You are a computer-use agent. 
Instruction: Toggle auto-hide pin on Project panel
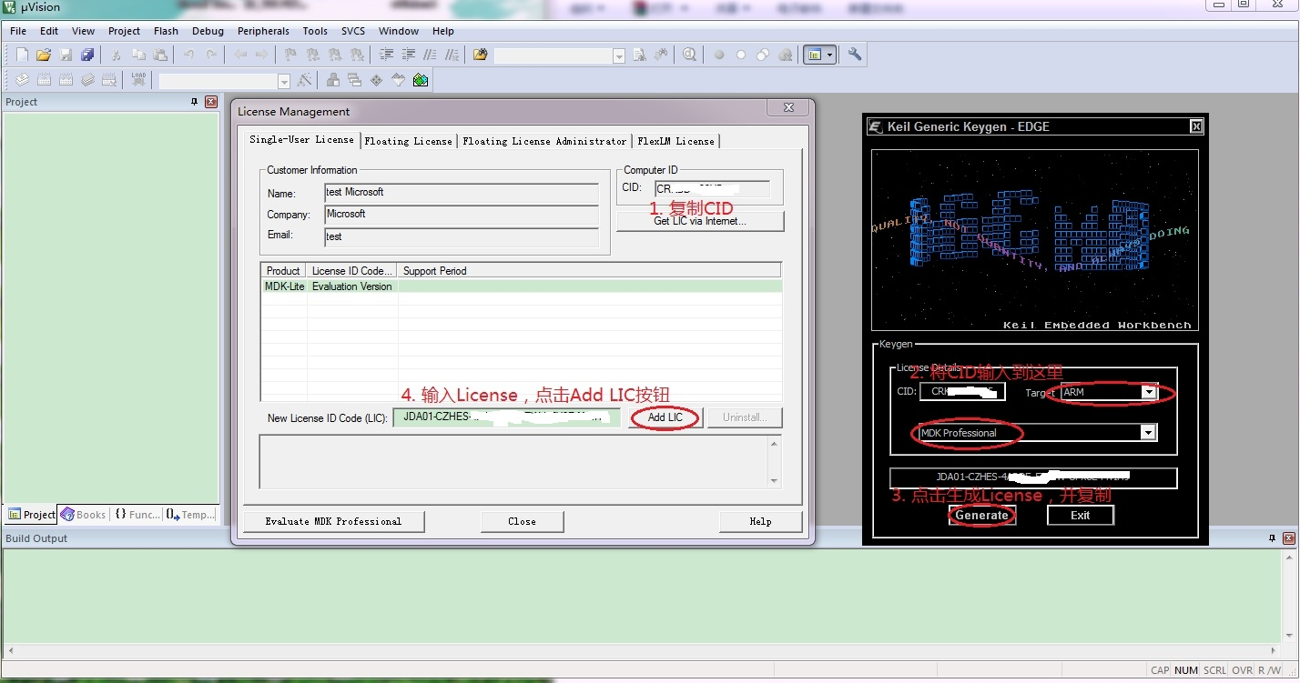(x=194, y=102)
